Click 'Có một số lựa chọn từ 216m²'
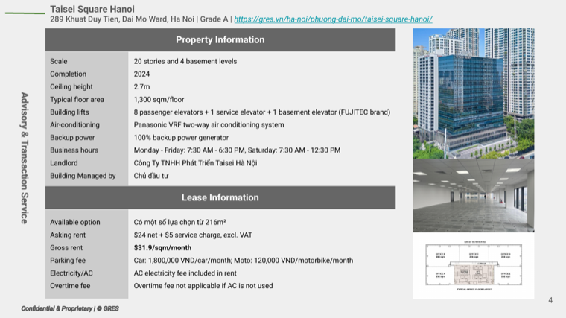 179,223
